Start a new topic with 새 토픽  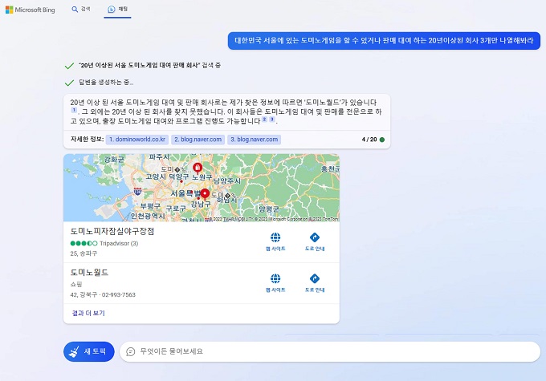[x=89, y=351]
